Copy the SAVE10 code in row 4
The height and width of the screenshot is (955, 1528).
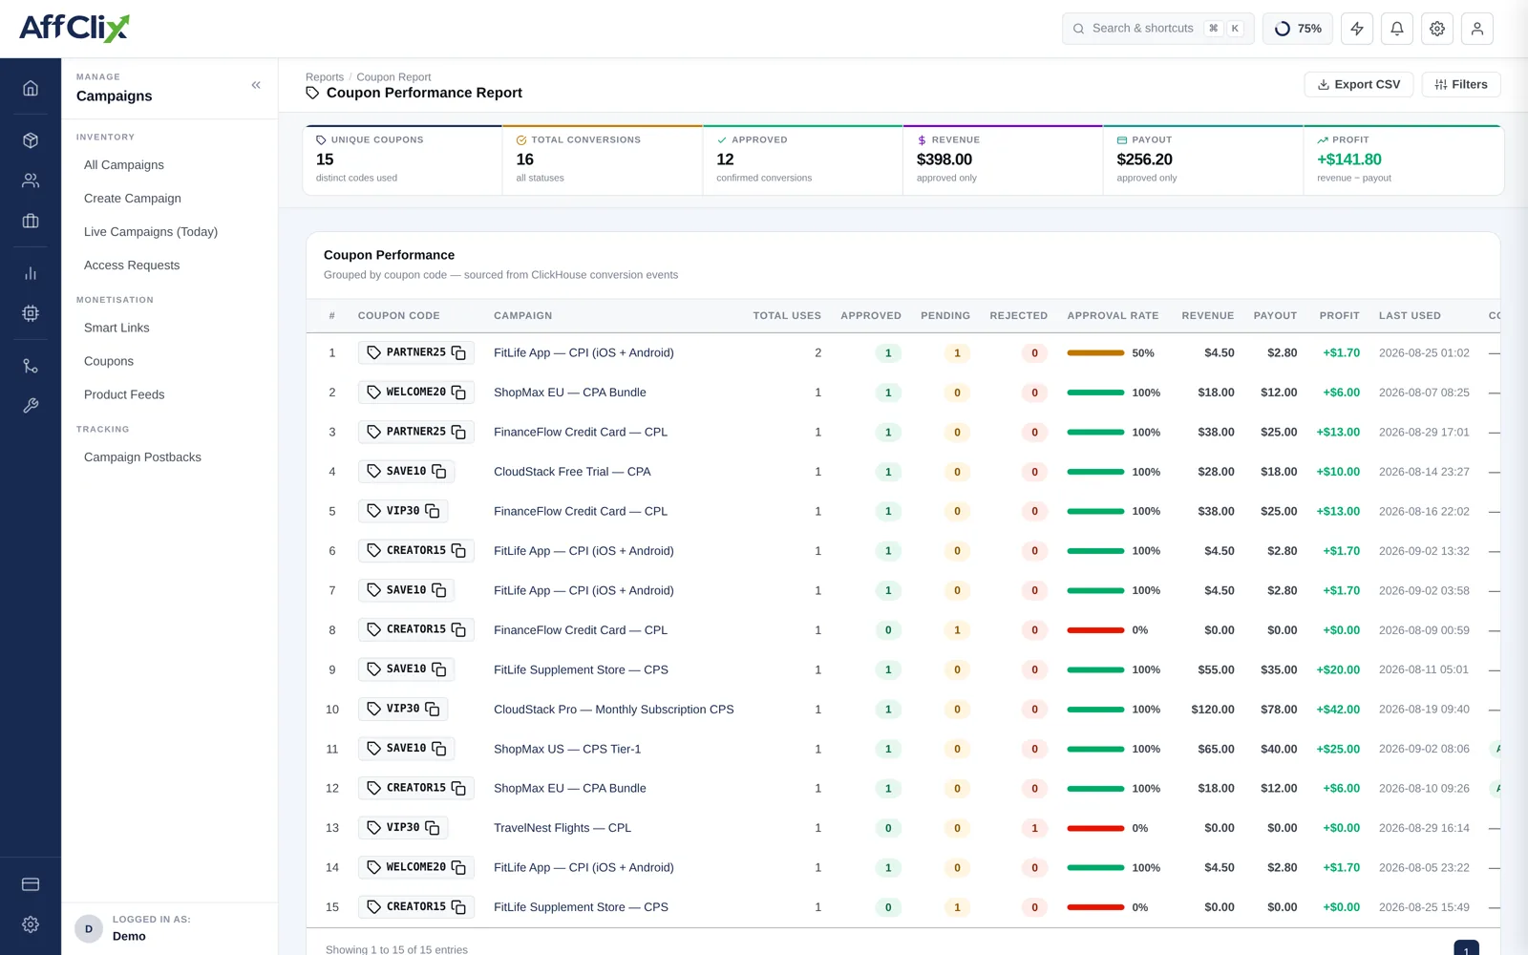(x=439, y=472)
